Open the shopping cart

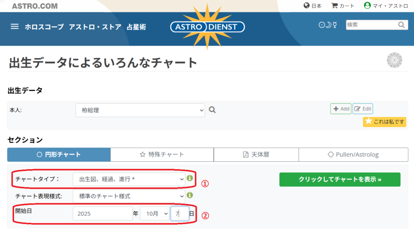334,6
